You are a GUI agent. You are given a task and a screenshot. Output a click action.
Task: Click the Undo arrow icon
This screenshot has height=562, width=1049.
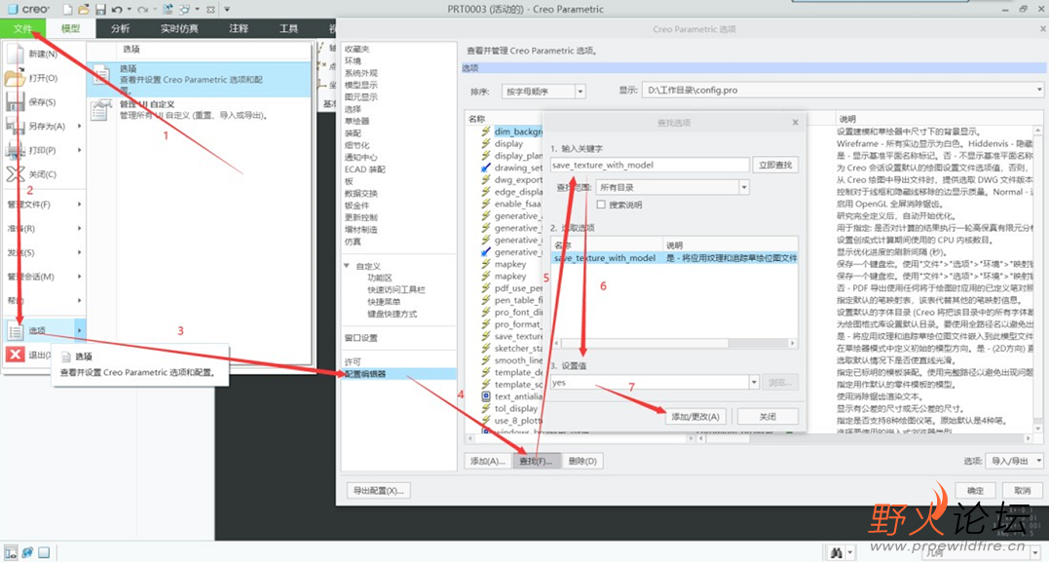pyautogui.click(x=117, y=10)
